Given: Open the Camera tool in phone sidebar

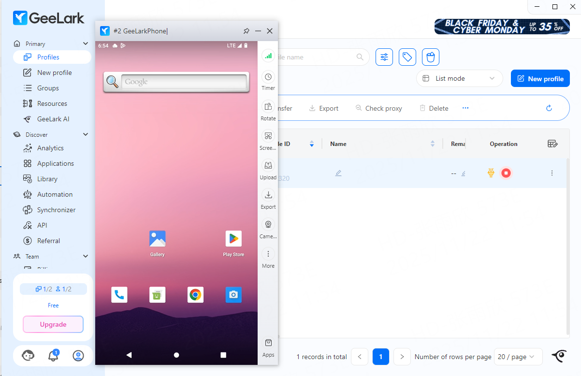Looking at the screenshot, I should 268,225.
